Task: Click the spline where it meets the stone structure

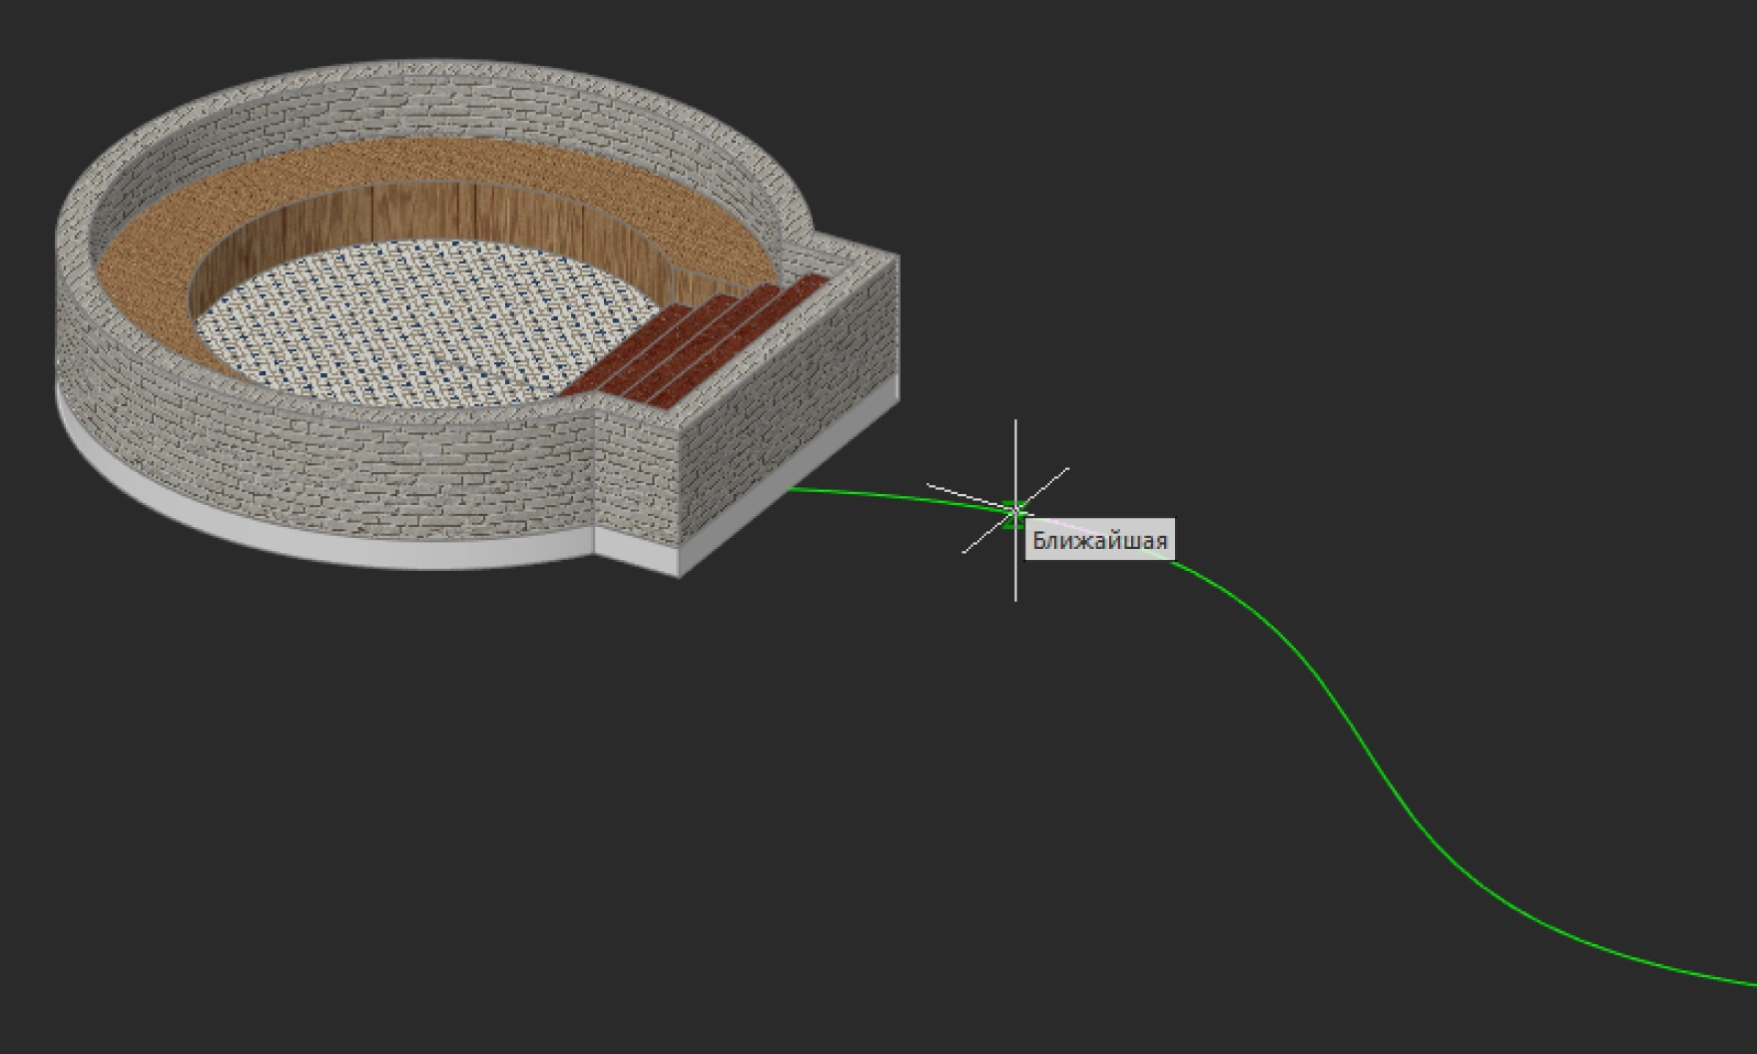Action: [795, 489]
